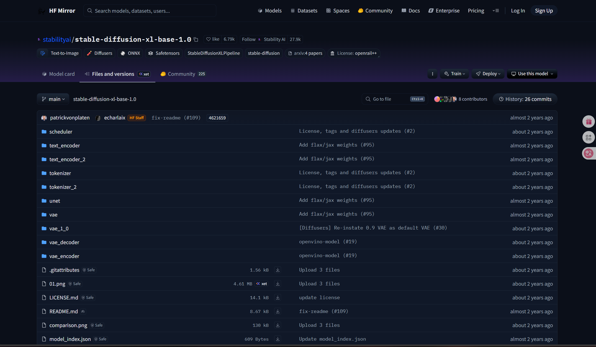Click the Safe badge on 01.png

click(x=75, y=284)
